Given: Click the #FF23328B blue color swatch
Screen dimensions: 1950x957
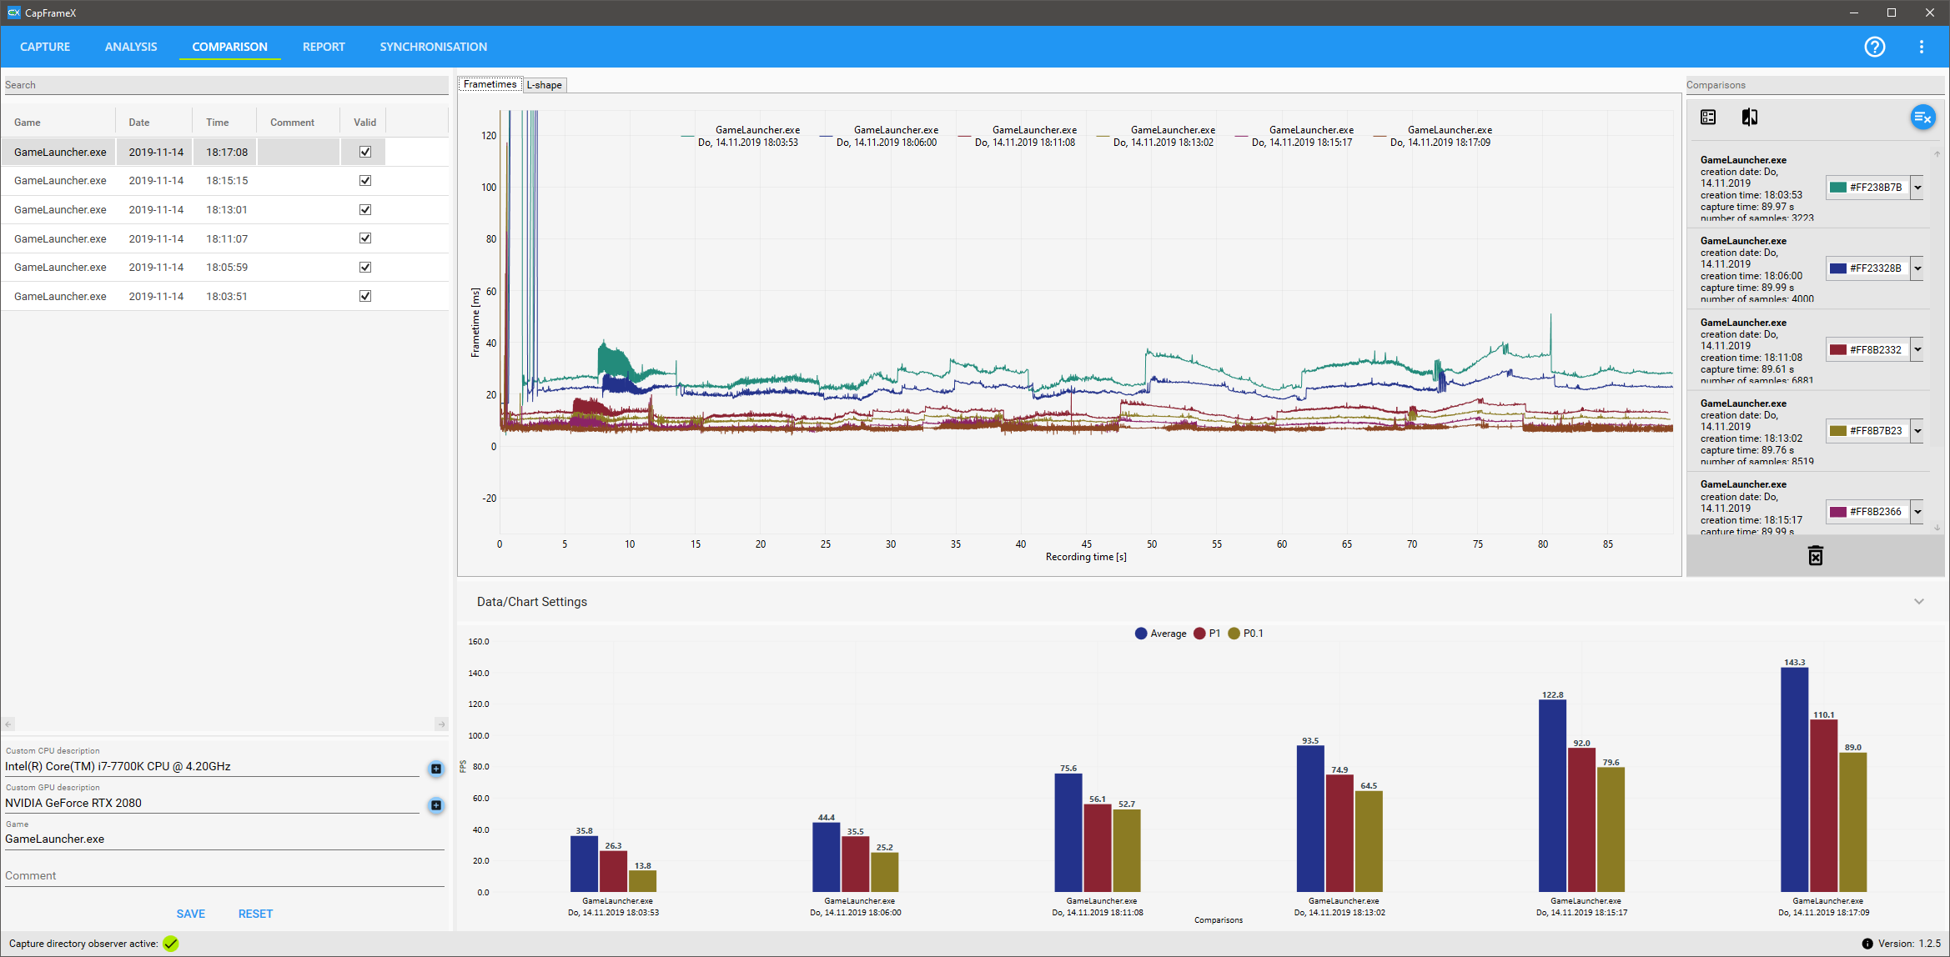Looking at the screenshot, I should pos(1837,268).
